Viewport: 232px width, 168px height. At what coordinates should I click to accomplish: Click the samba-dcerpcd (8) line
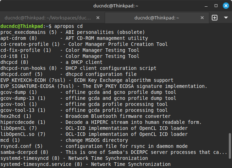click(x=114, y=152)
